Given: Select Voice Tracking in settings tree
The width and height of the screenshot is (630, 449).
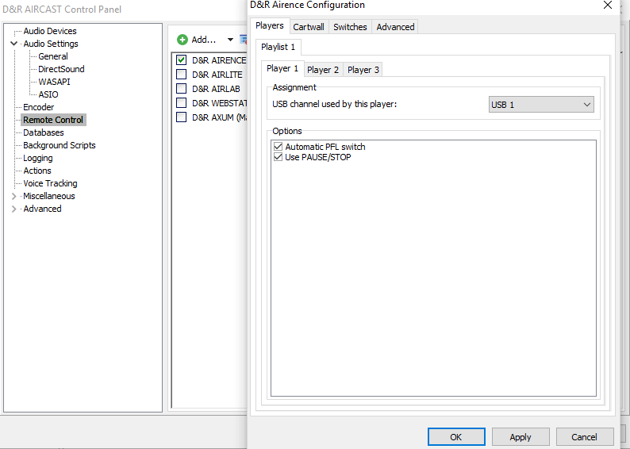Looking at the screenshot, I should pos(50,183).
